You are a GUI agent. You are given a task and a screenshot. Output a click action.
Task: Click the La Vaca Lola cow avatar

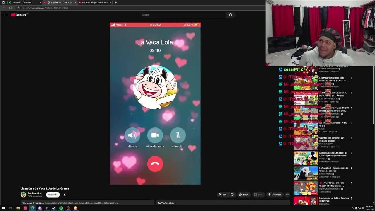pos(155,87)
